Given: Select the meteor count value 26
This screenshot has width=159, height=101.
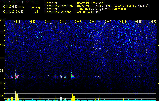Looking at the screenshot, I should pyautogui.click(x=37, y=12).
